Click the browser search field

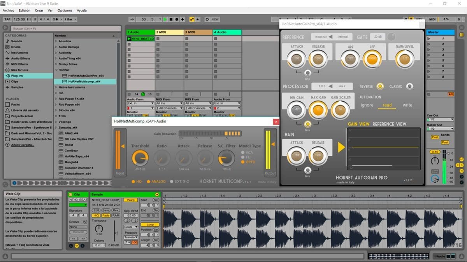pos(65,29)
